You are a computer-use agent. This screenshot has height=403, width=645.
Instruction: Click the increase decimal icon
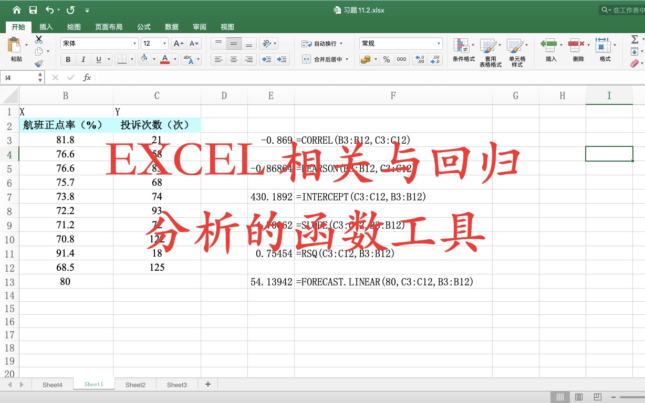point(419,59)
